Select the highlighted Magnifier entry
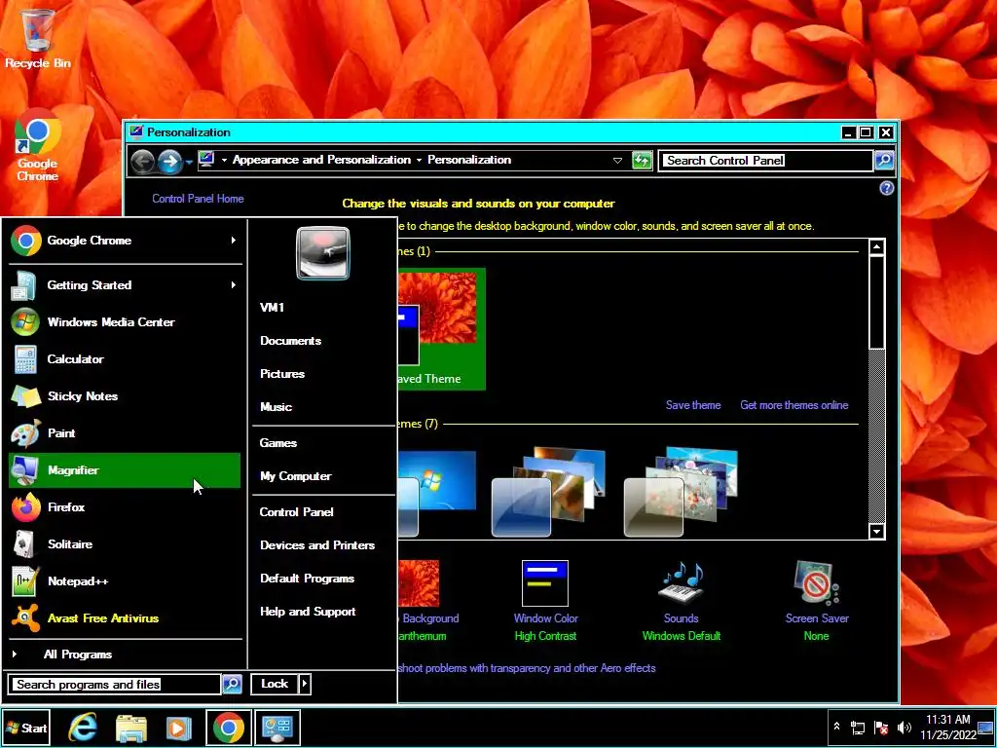This screenshot has height=748, width=997. coord(125,470)
